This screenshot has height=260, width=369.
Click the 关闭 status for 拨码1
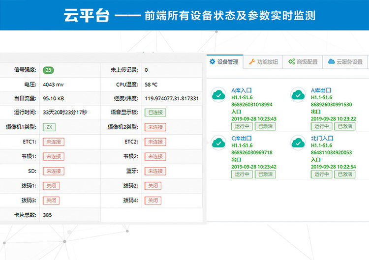pyautogui.click(x=52, y=186)
